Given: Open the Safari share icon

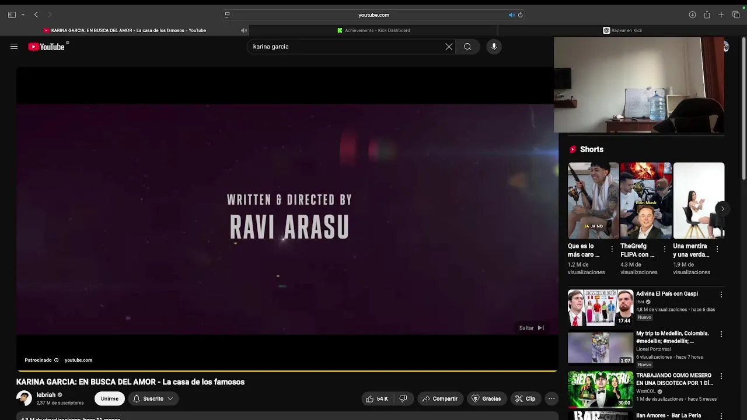Looking at the screenshot, I should coord(707,15).
